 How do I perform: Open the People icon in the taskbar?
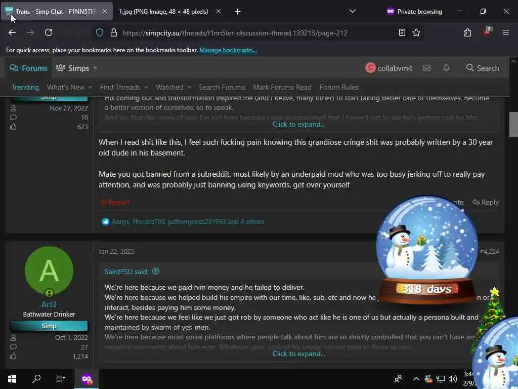tap(398, 379)
